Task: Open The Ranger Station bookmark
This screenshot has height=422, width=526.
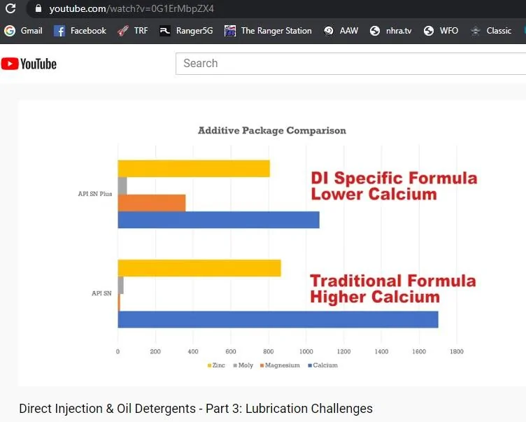Action: pyautogui.click(x=268, y=31)
